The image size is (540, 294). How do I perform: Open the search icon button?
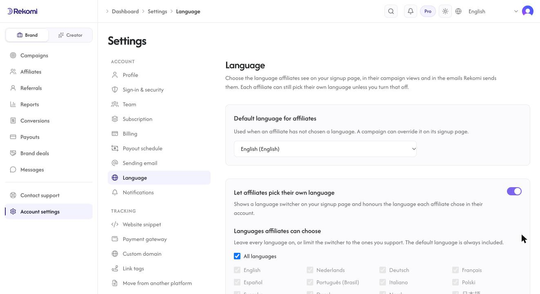click(x=391, y=11)
